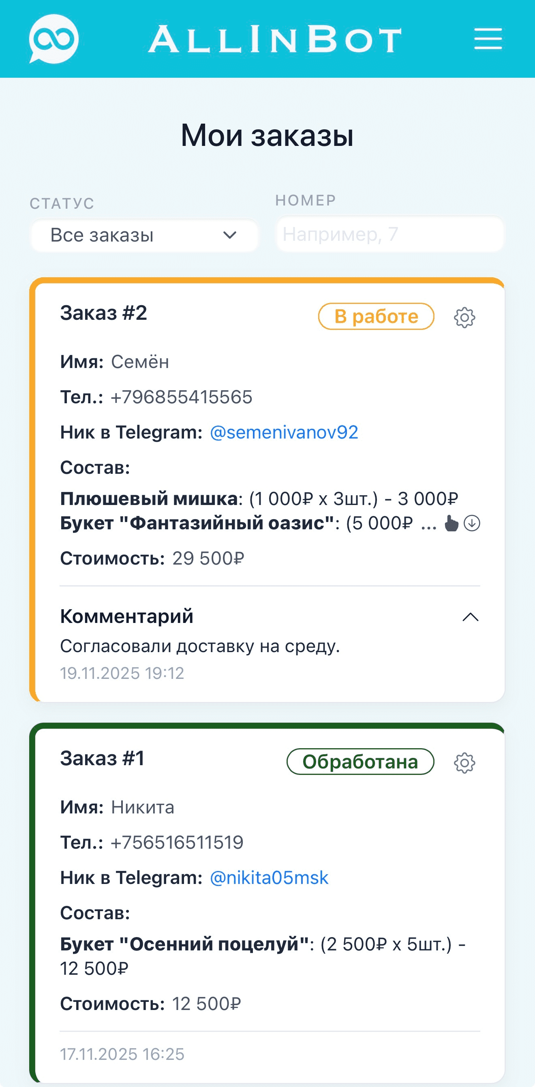This screenshot has height=1087, width=535.
Task: Click the "Заказ #1" heading
Action: click(103, 758)
